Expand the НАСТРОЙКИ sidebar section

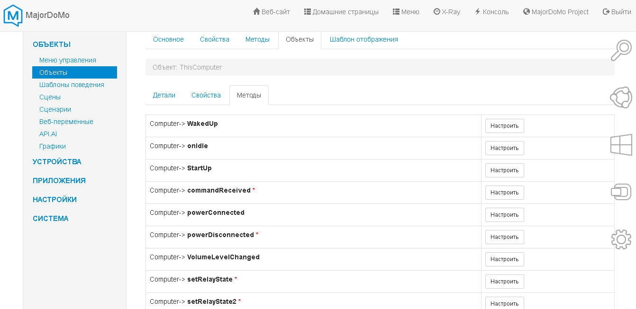point(55,200)
